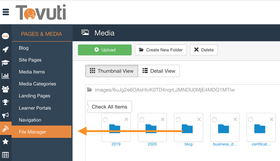Click the Media header image icon
The width and height of the screenshot is (280, 161).
click(x=85, y=33)
